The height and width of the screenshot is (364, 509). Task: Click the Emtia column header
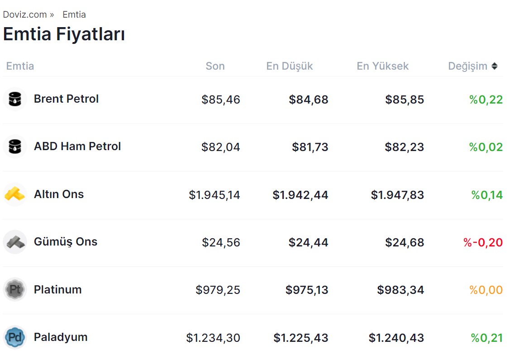[x=20, y=66]
